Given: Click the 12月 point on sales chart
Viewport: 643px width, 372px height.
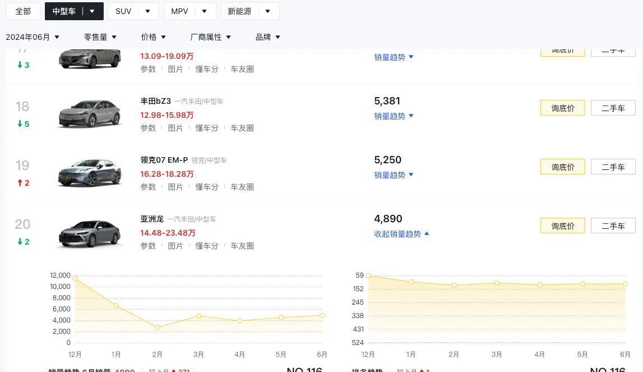Looking at the screenshot, I should [x=75, y=278].
